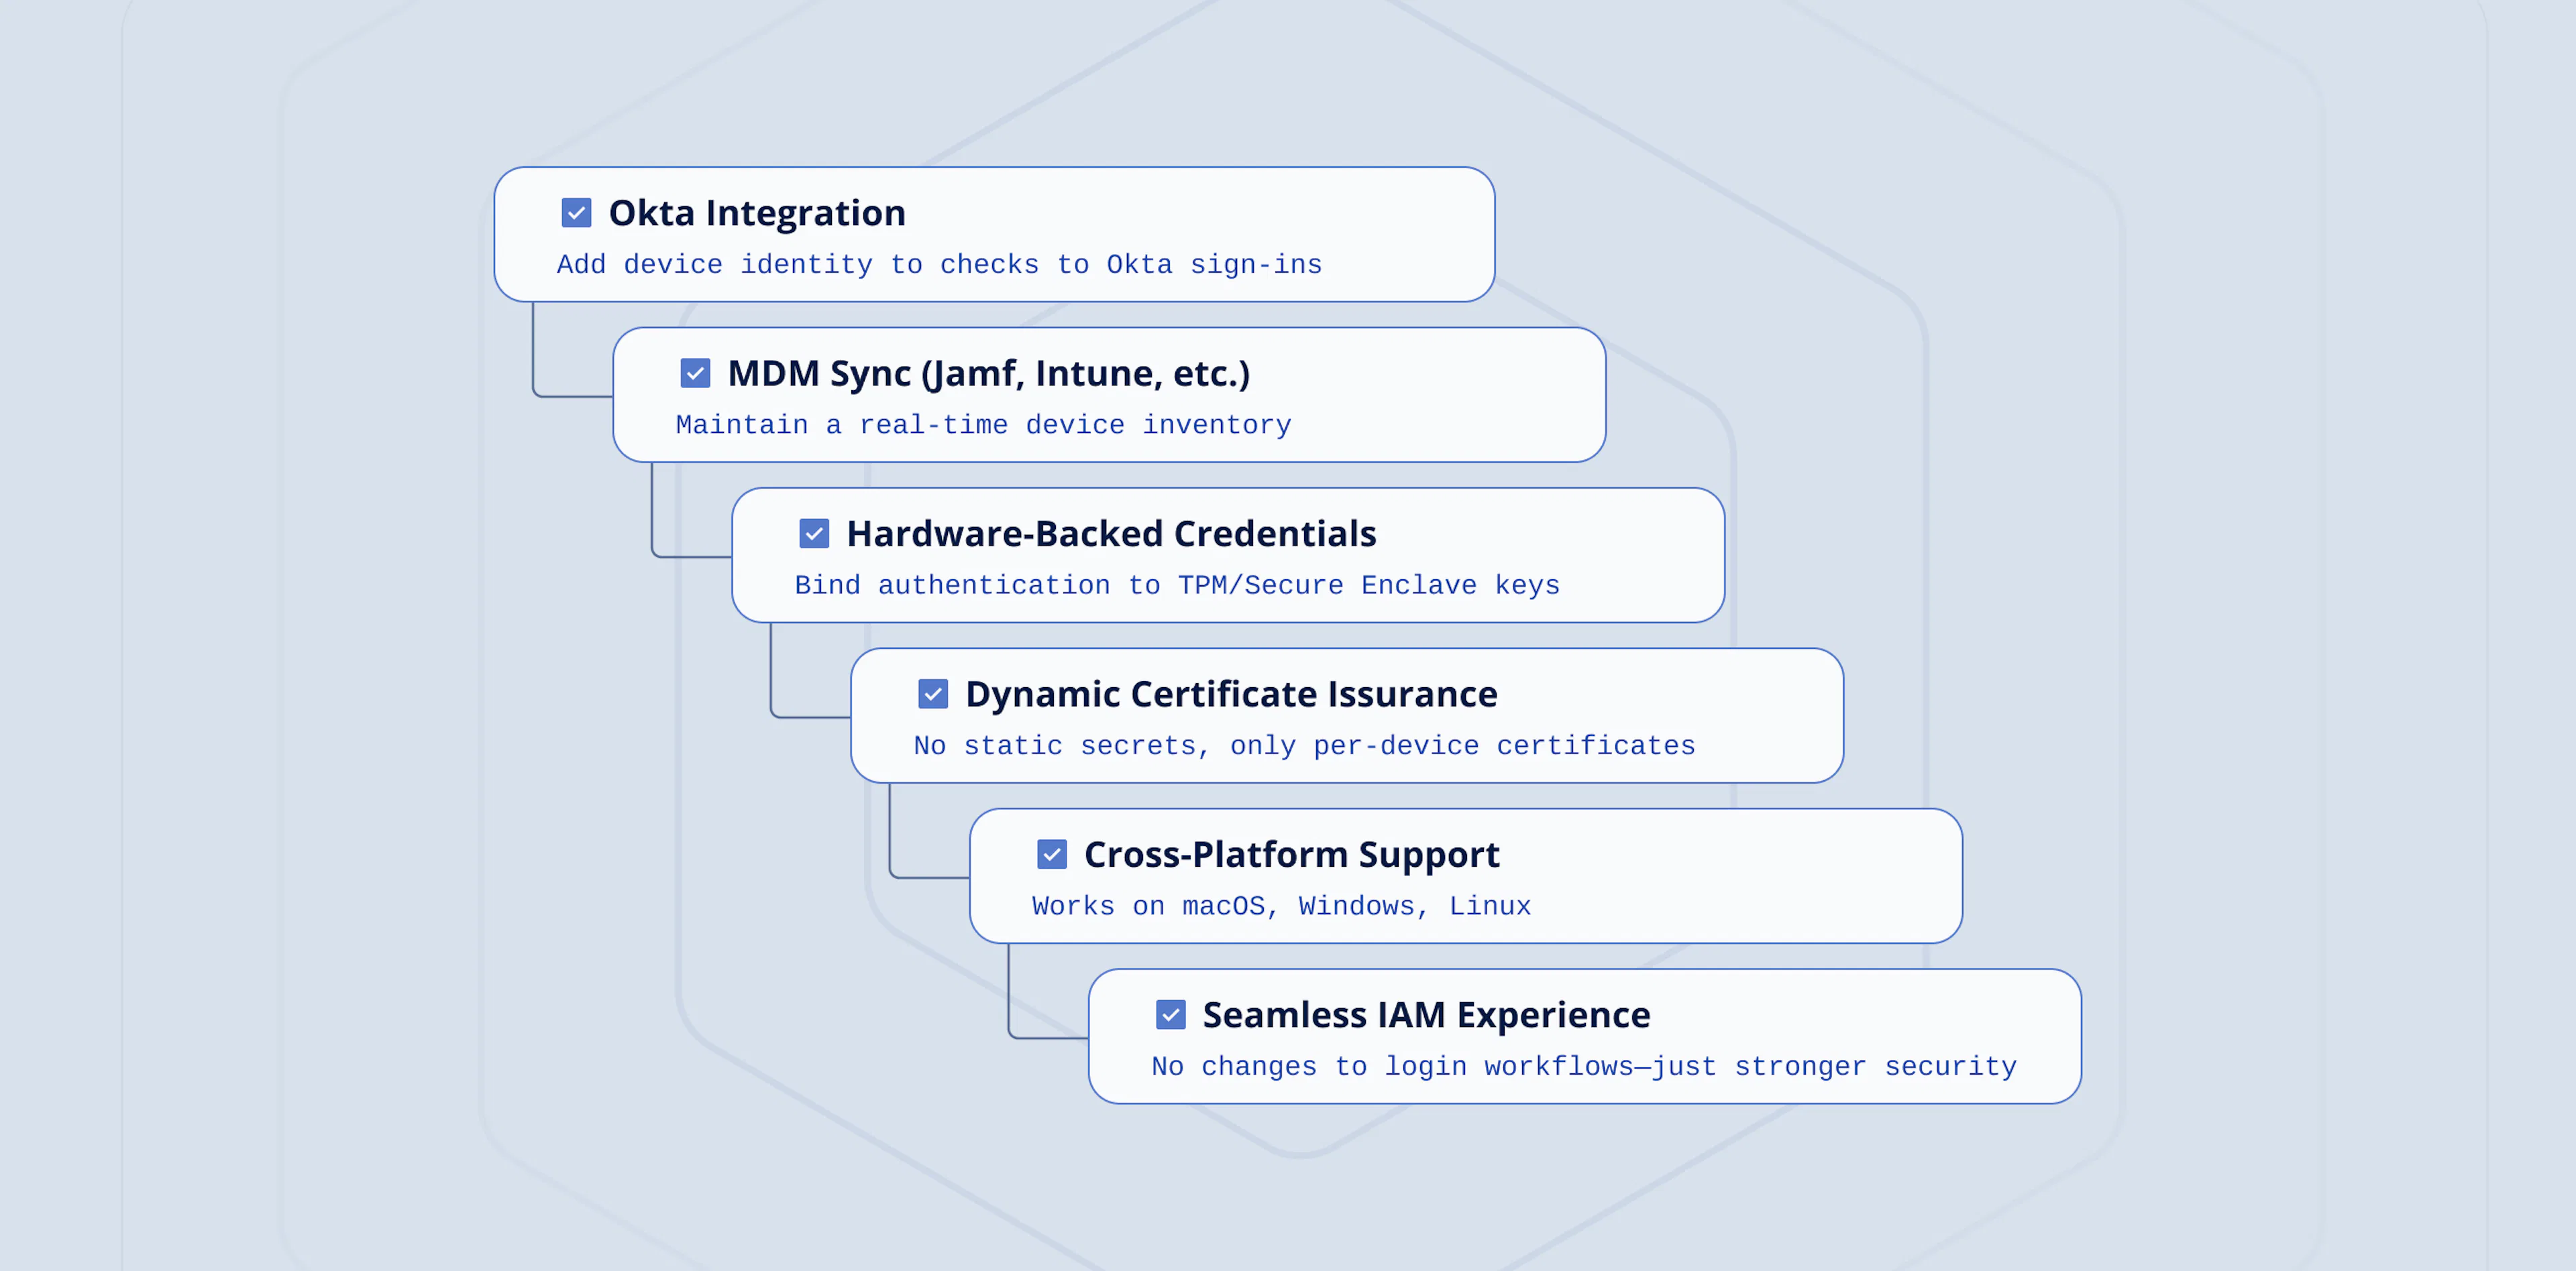
Task: Click MDM Sync (Jamf, Intune, etc.) title
Action: click(988, 373)
